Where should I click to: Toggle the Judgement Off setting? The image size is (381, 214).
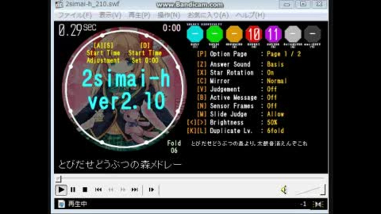[x=272, y=89]
